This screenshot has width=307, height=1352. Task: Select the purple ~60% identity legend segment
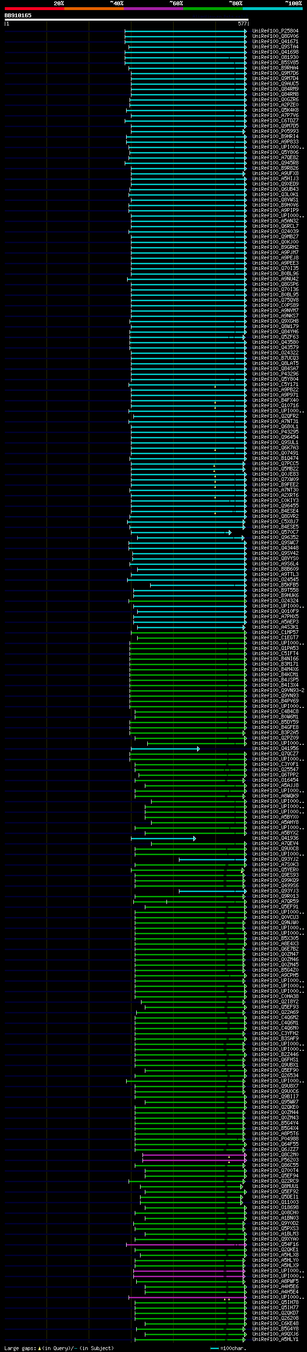(154, 9)
